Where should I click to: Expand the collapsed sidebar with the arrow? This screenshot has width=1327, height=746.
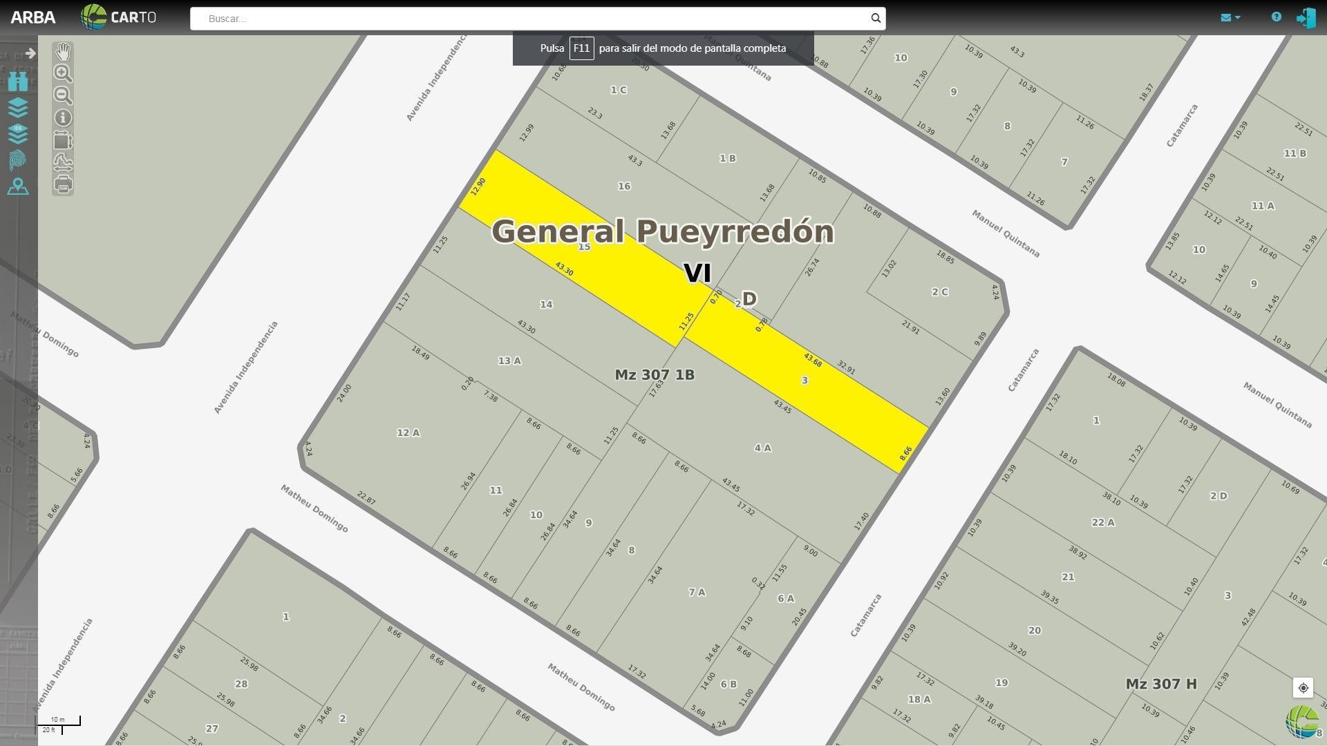click(30, 52)
